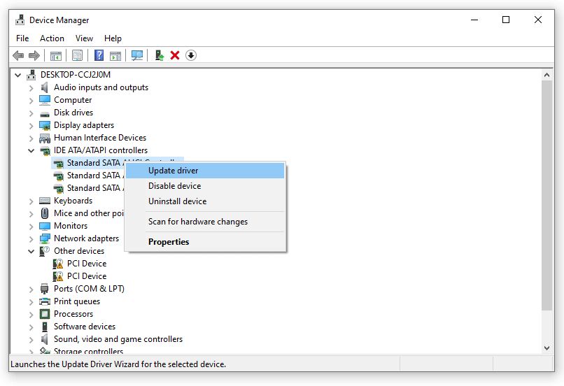Click the Show/Hide Action Pane toolbar icon
This screenshot has width=564, height=386.
[x=115, y=56]
